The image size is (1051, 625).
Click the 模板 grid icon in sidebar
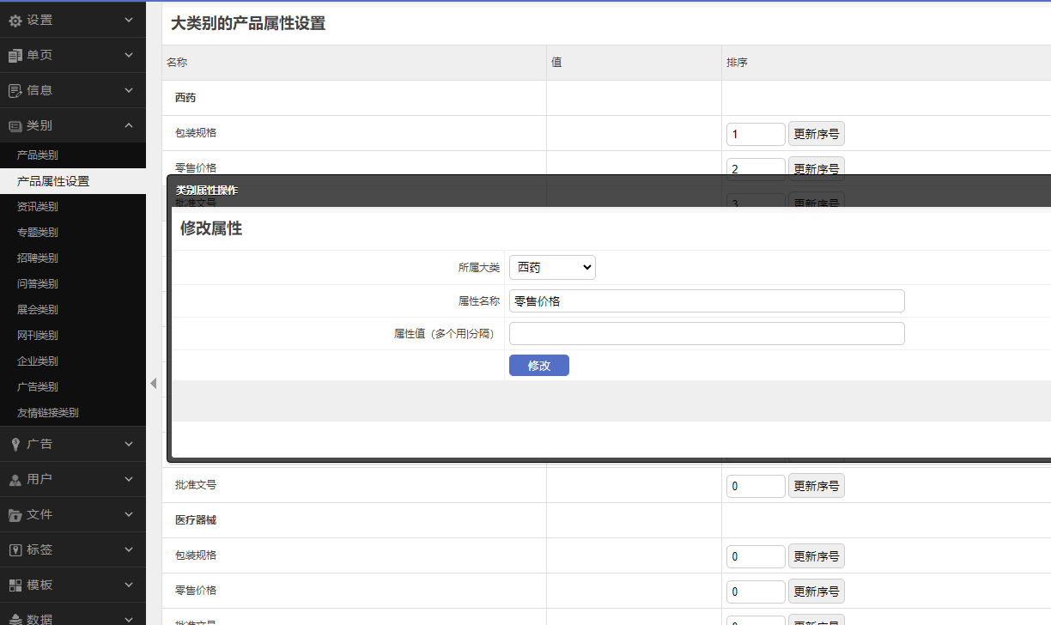(15, 585)
